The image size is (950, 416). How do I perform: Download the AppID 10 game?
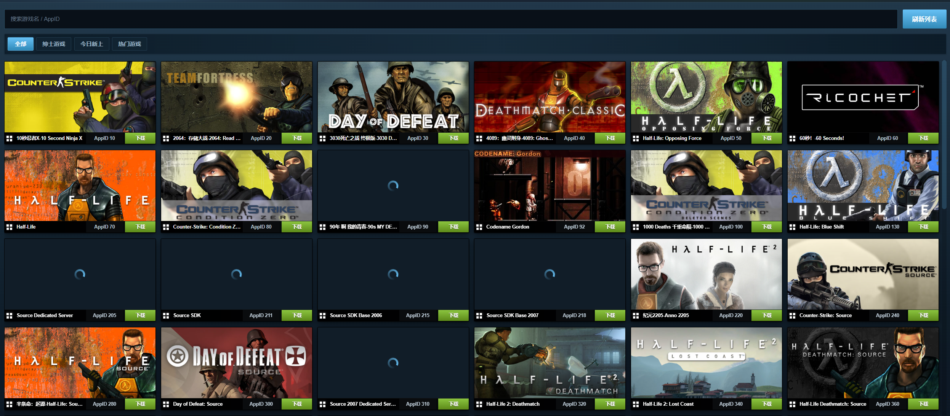141,138
